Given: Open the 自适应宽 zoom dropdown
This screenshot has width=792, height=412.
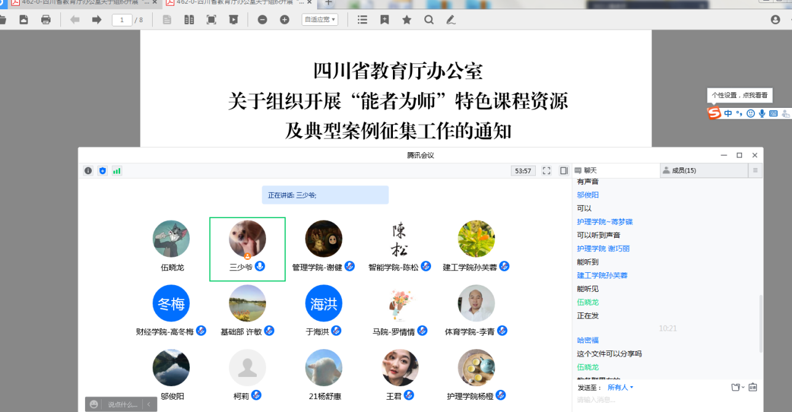Looking at the screenshot, I should click(320, 20).
